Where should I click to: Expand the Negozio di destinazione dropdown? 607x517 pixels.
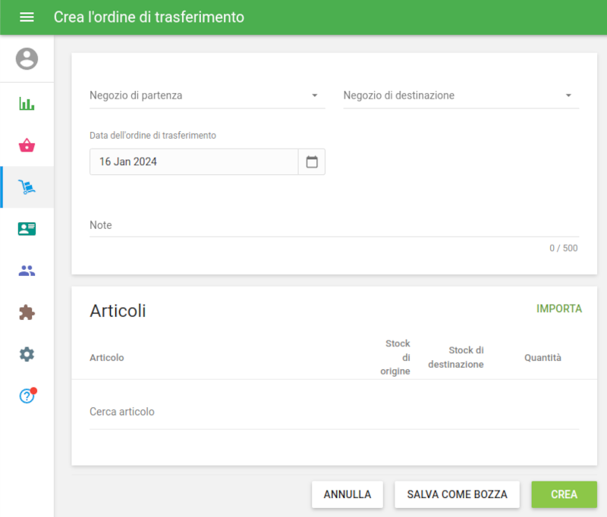pos(461,96)
